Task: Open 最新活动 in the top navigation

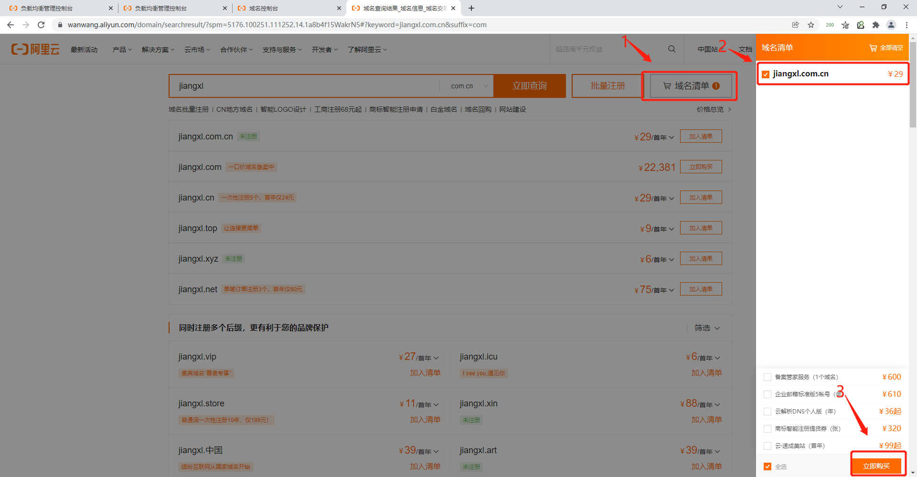Action: 84,50
